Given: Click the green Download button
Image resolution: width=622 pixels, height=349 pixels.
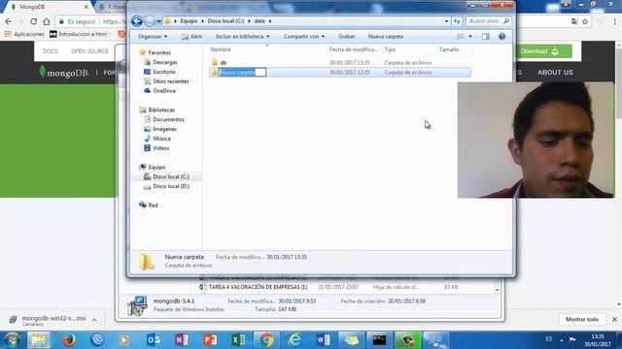Looking at the screenshot, I should 544,51.
